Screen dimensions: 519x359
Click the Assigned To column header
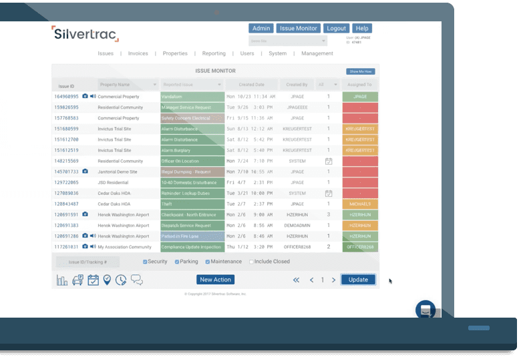[x=359, y=85]
